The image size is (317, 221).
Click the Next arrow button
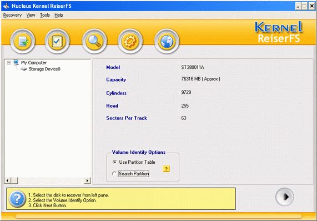tap(285, 197)
